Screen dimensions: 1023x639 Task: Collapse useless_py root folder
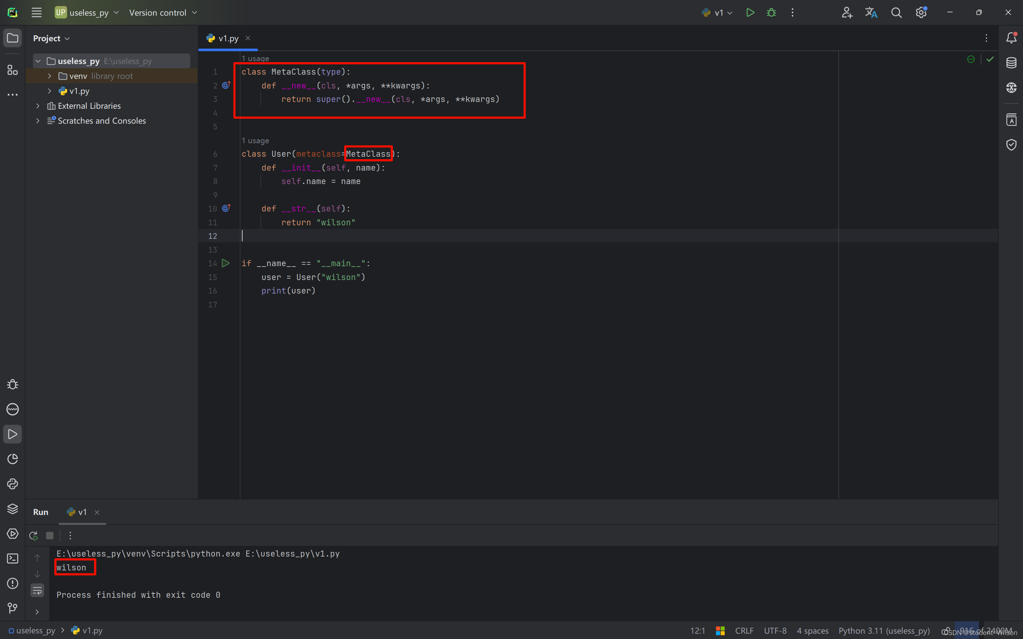(38, 61)
